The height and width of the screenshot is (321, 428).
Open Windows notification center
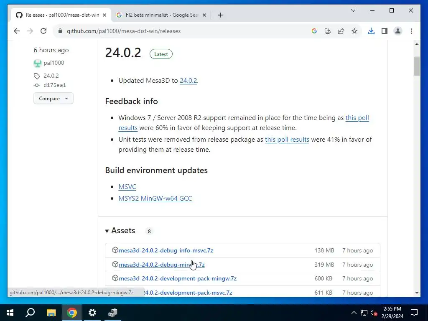[414, 313]
